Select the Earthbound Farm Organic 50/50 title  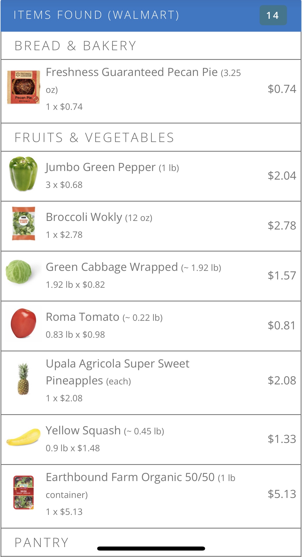pyautogui.click(x=130, y=477)
